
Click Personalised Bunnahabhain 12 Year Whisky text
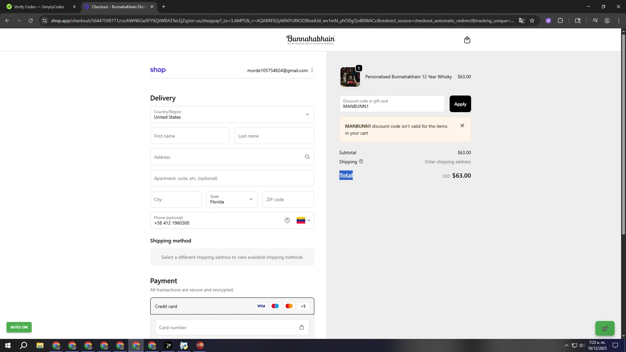[x=409, y=77]
